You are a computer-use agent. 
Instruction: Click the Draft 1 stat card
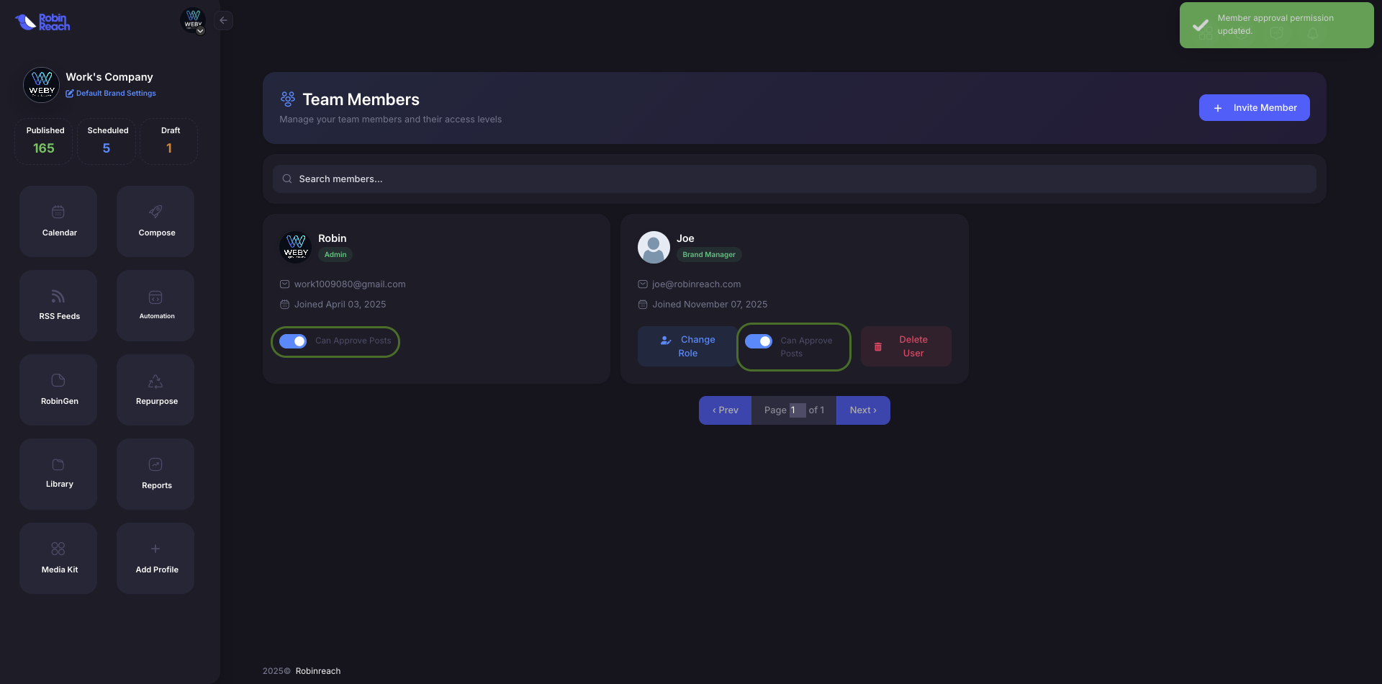(x=169, y=141)
